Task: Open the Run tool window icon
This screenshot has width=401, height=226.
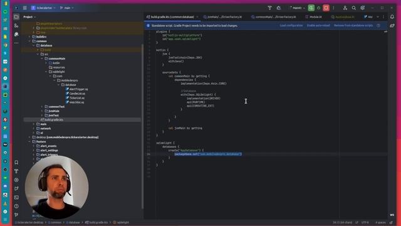Action: [x=16, y=180]
